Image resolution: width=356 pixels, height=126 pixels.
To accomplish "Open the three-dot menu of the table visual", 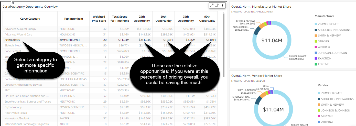I will click(222, 5).
